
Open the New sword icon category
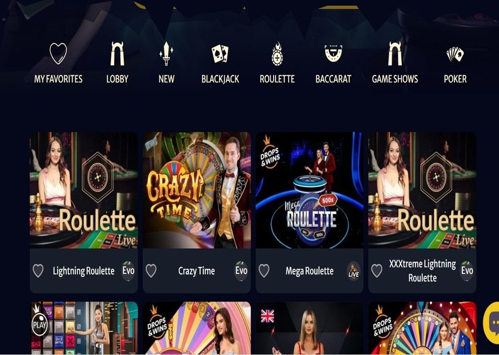coord(166,53)
